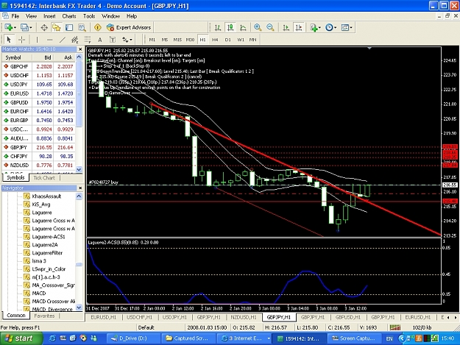Select the text 'A' drawing tool
460x345 pixels.
pyautogui.click(x=100, y=40)
